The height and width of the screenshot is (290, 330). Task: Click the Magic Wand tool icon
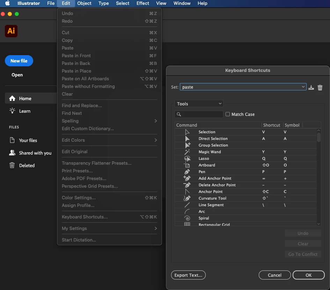pos(187,152)
